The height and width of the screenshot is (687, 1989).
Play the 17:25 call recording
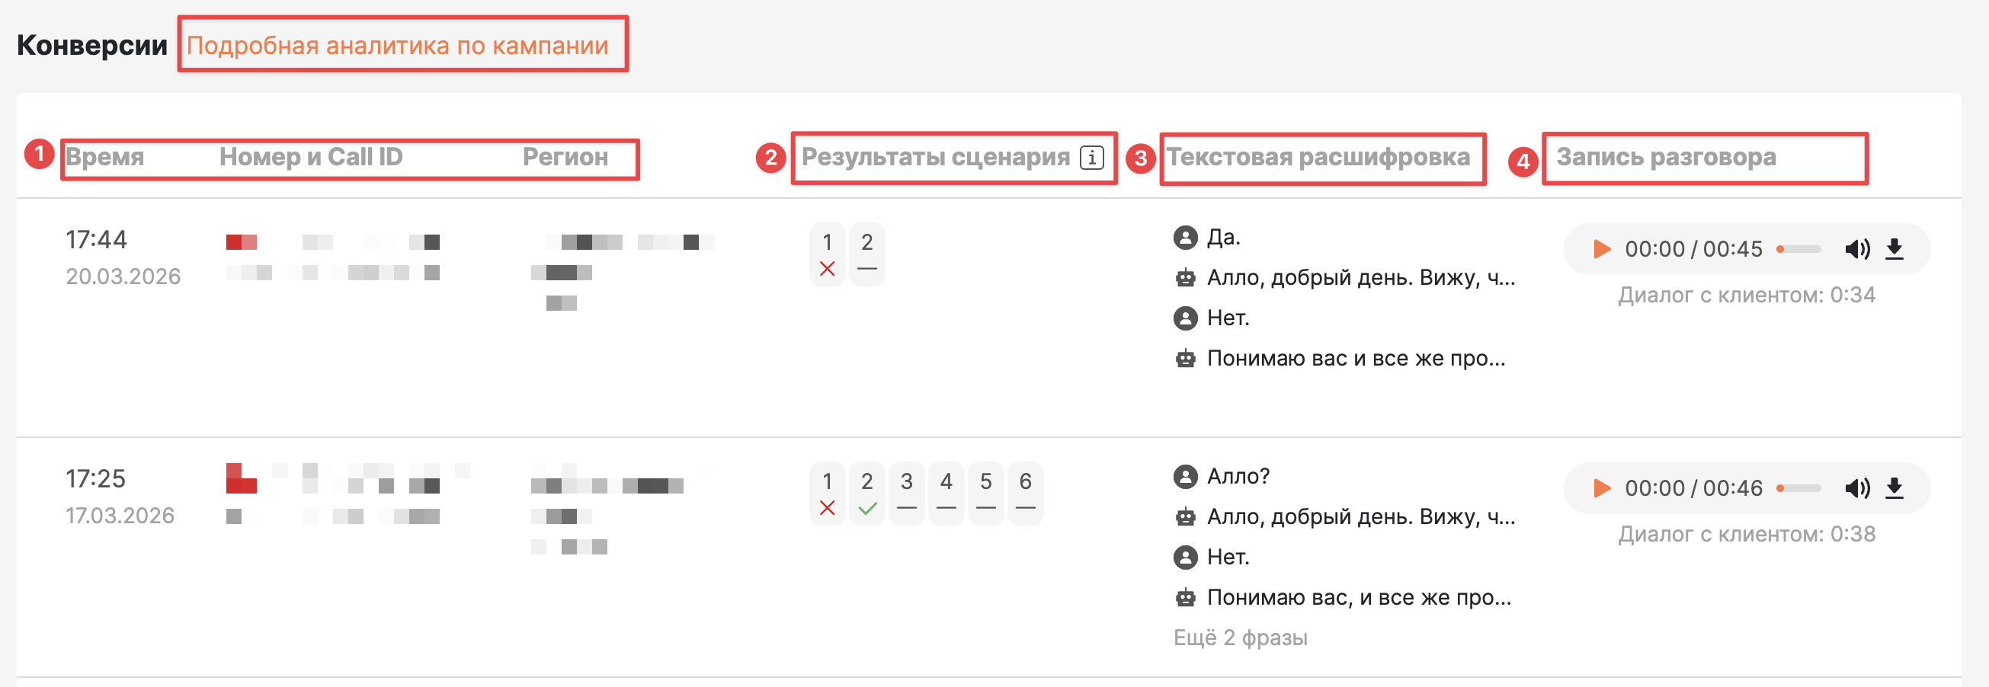pyautogui.click(x=1602, y=489)
